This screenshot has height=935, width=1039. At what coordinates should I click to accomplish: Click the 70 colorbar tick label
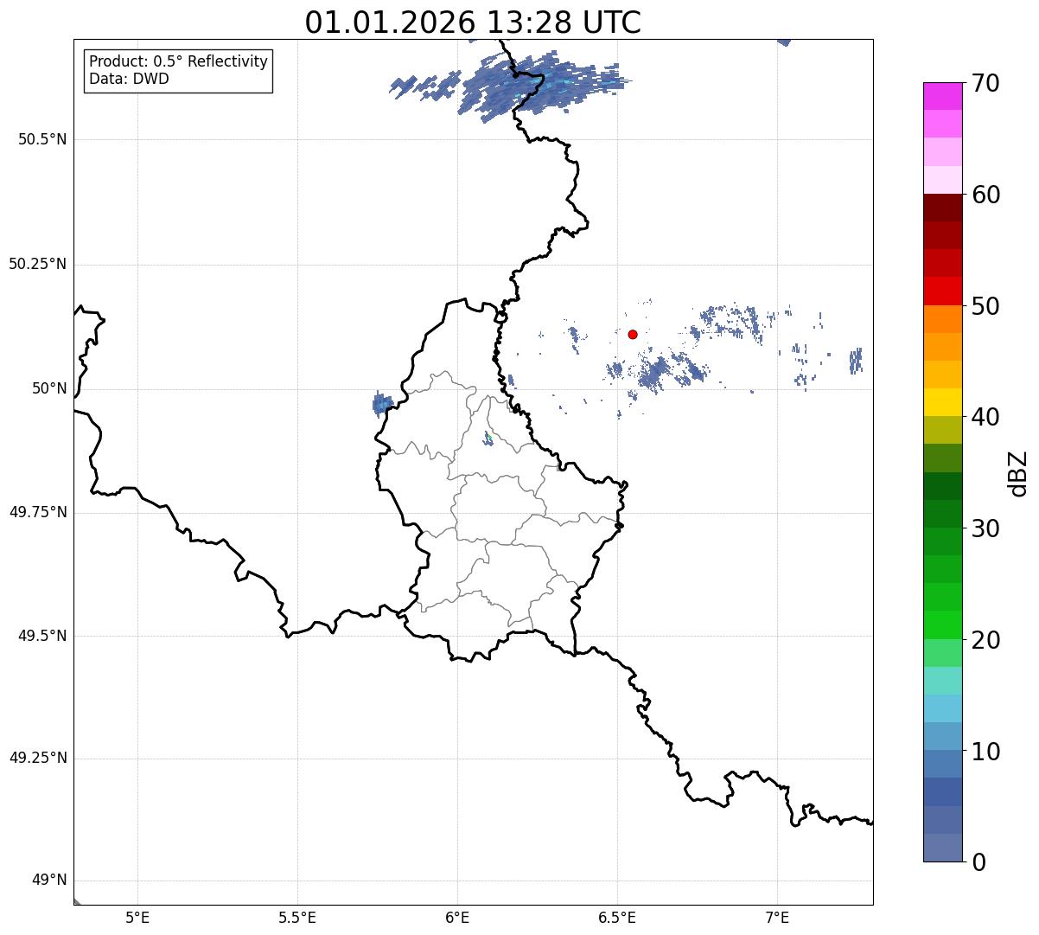tap(985, 83)
